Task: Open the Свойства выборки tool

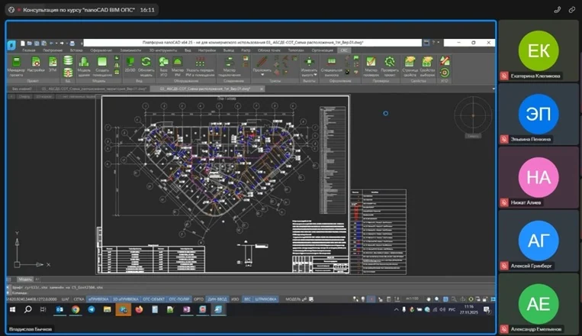Action: 427,66
